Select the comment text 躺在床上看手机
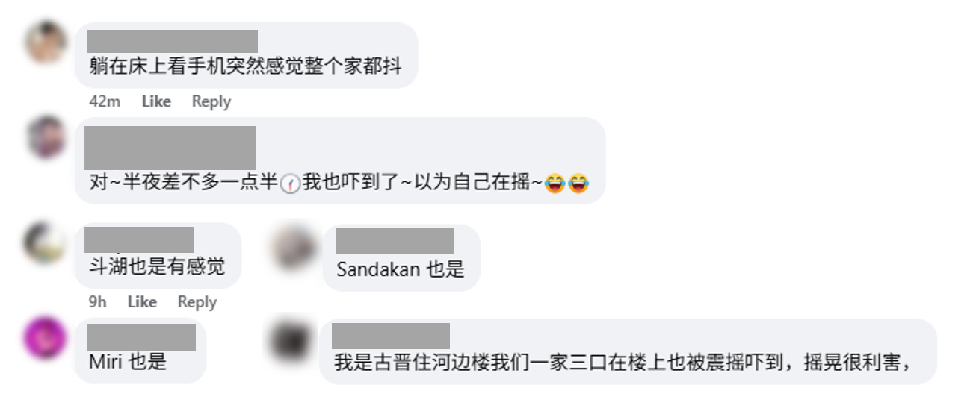Viewport: 979px width, 417px height. pyautogui.click(x=167, y=66)
